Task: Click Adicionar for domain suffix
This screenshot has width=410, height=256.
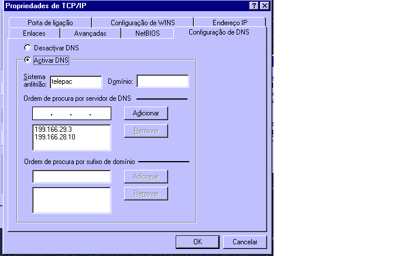Action: point(146,176)
